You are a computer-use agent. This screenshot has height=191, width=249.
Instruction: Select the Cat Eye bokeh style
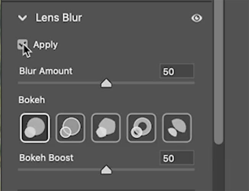pyautogui.click(x=177, y=128)
